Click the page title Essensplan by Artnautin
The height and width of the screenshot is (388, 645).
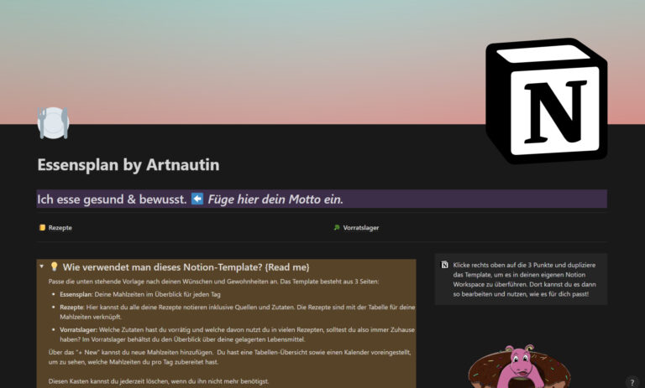tap(128, 165)
